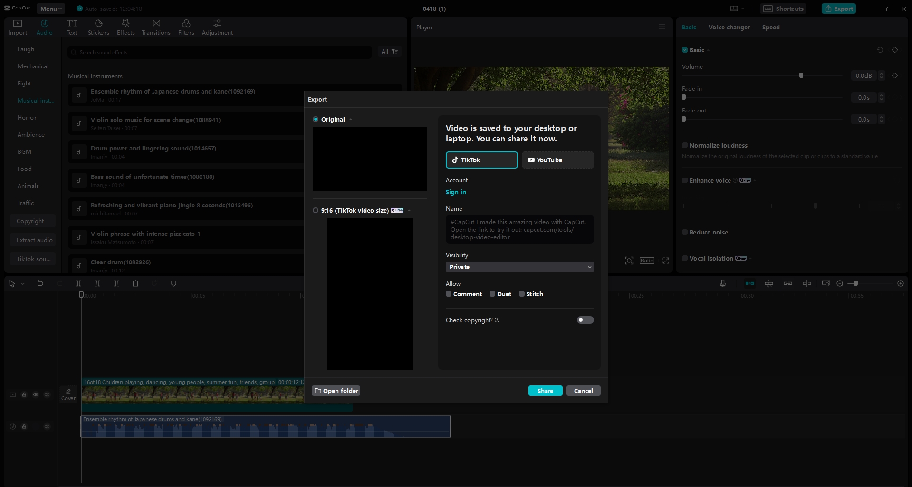Select the Stickers panel icon

[98, 26]
